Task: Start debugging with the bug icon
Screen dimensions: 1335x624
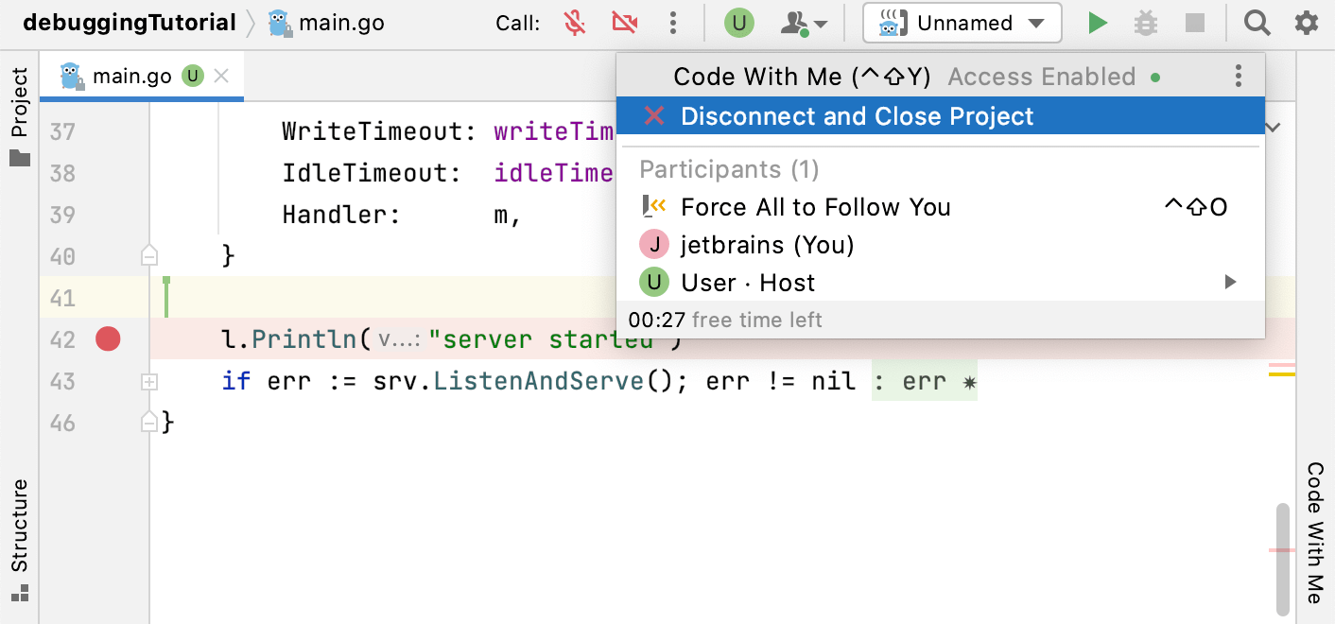Action: click(1145, 23)
